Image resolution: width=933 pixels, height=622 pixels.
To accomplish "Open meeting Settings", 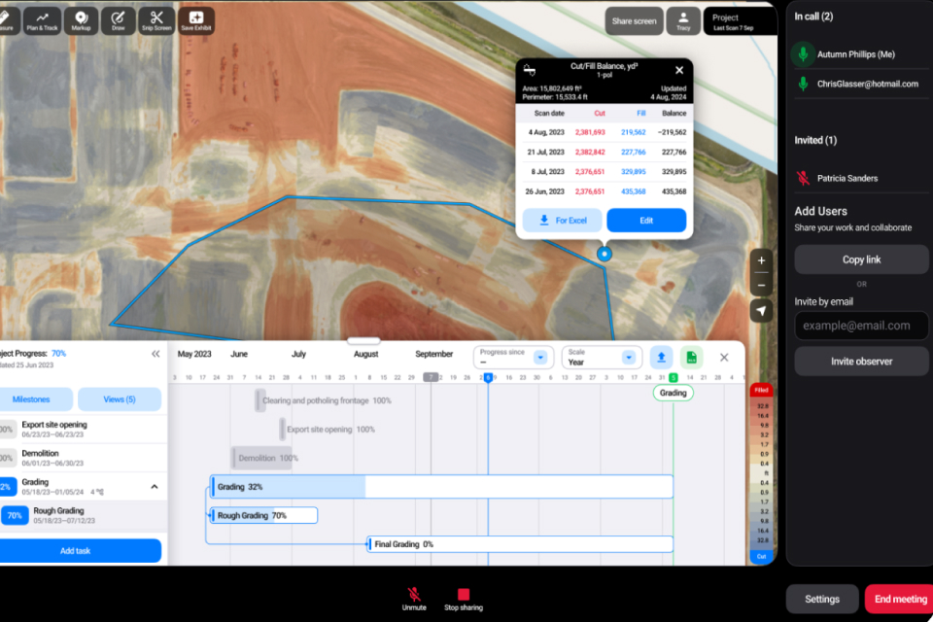I will [x=822, y=599].
